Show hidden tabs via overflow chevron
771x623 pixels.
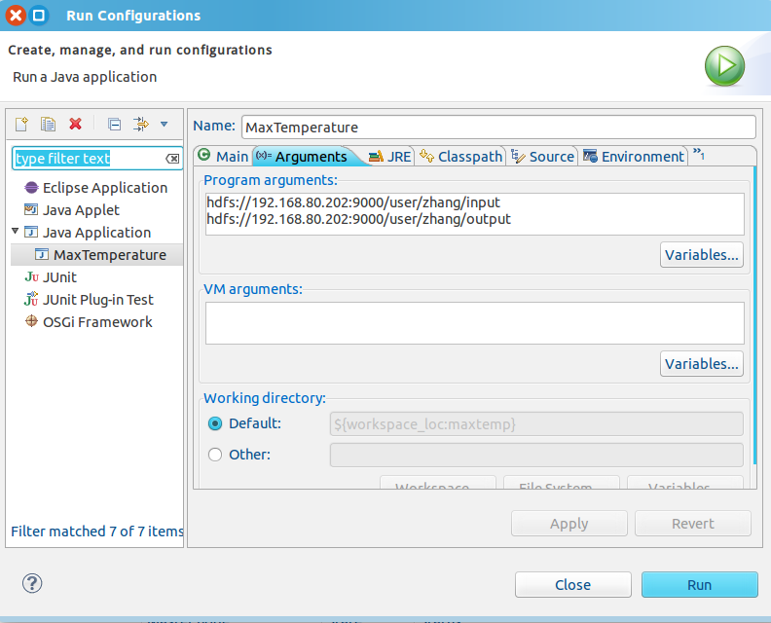point(697,156)
